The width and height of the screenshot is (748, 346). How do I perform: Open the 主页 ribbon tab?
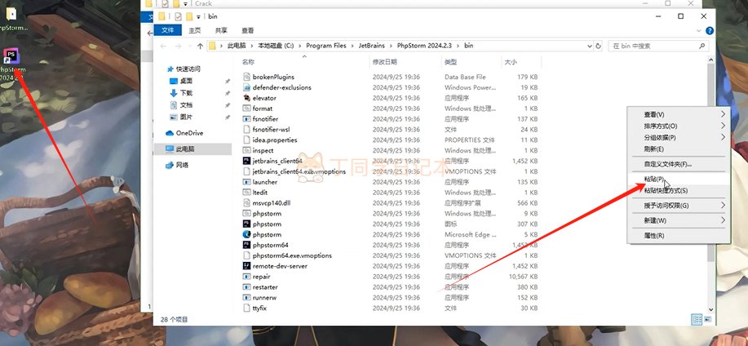(195, 30)
